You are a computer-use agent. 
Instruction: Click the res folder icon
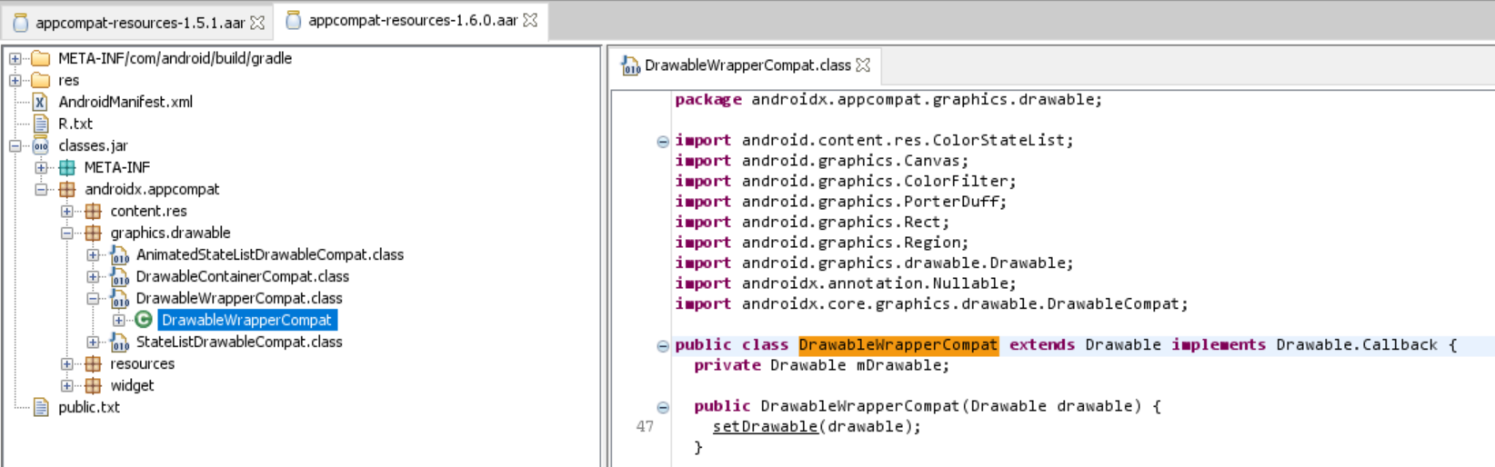pos(41,80)
